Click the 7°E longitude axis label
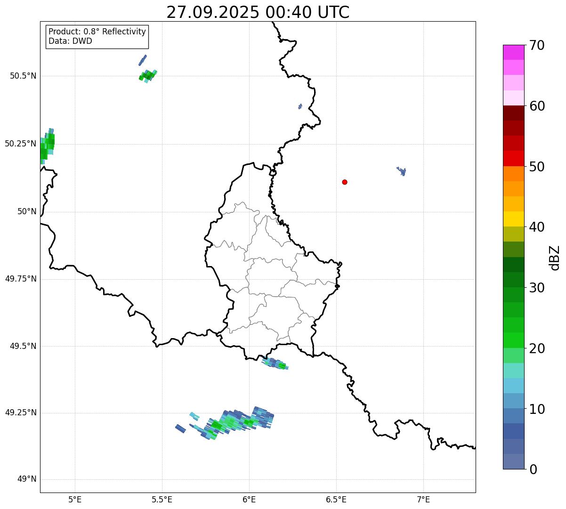The width and height of the screenshot is (566, 509). pos(424,499)
